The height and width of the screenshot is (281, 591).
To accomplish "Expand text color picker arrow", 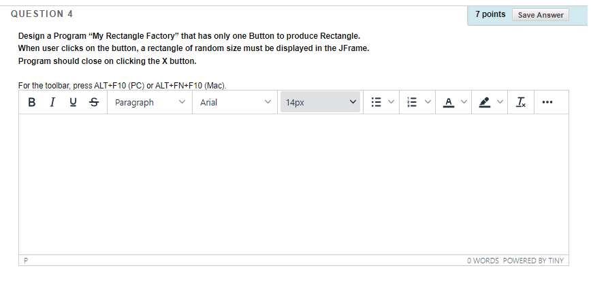I will pyautogui.click(x=464, y=102).
